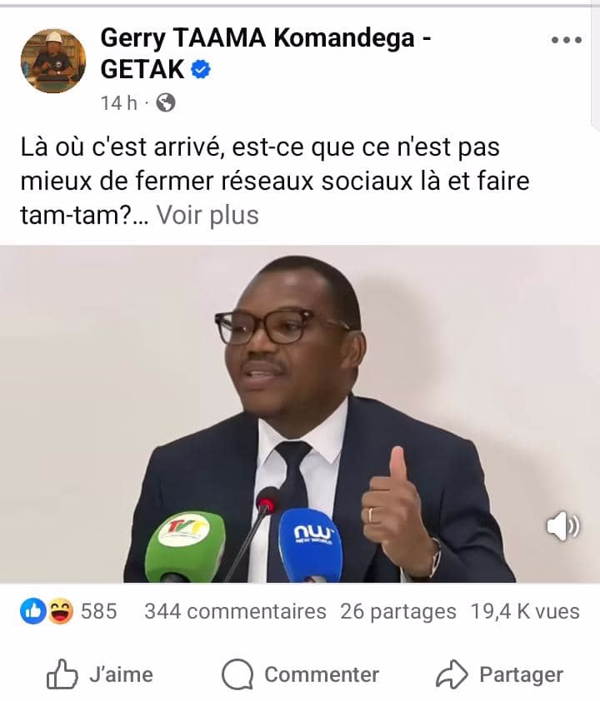Open the three-dot post options menu
This screenshot has height=701, width=600.
[x=566, y=40]
